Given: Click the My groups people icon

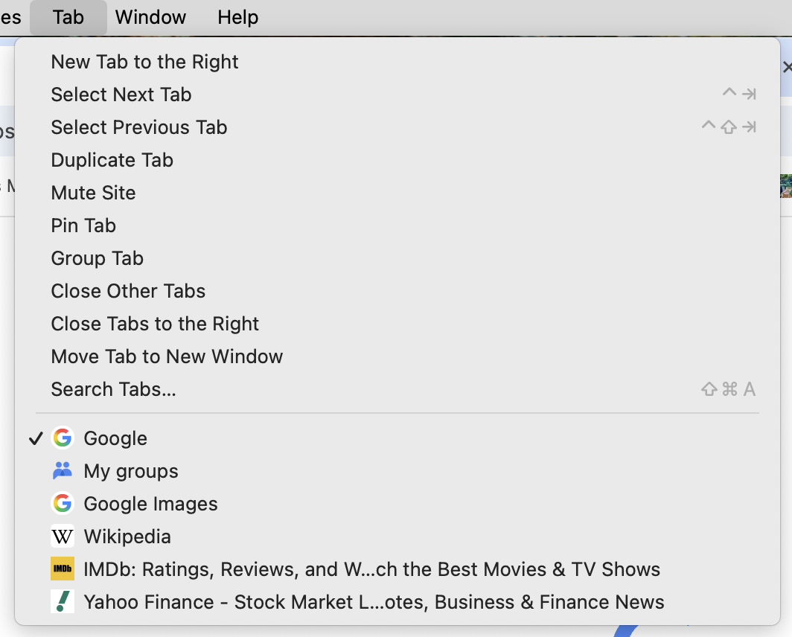Looking at the screenshot, I should 63,471.
